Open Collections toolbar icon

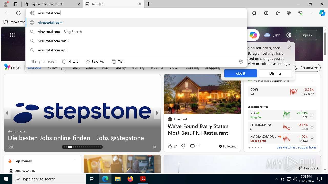(x=289, y=13)
